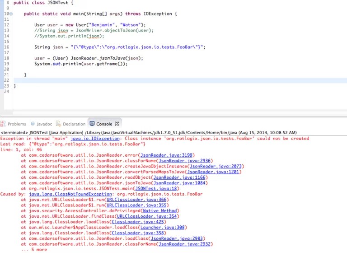Open the Launcher.java:308 link
Screen dimensions: 347x261
tap(163, 228)
